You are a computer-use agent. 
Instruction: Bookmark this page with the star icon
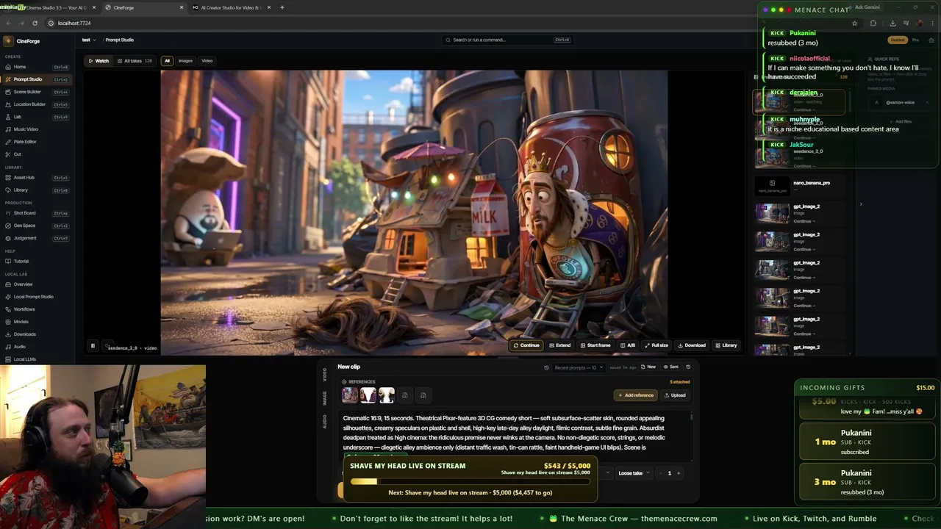[854, 23]
